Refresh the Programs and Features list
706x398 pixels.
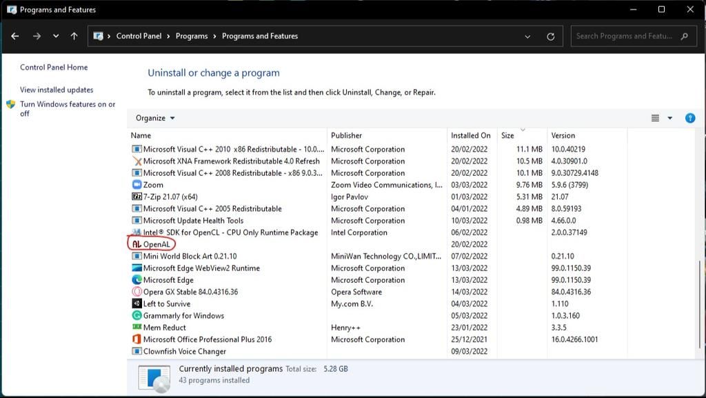tap(550, 37)
